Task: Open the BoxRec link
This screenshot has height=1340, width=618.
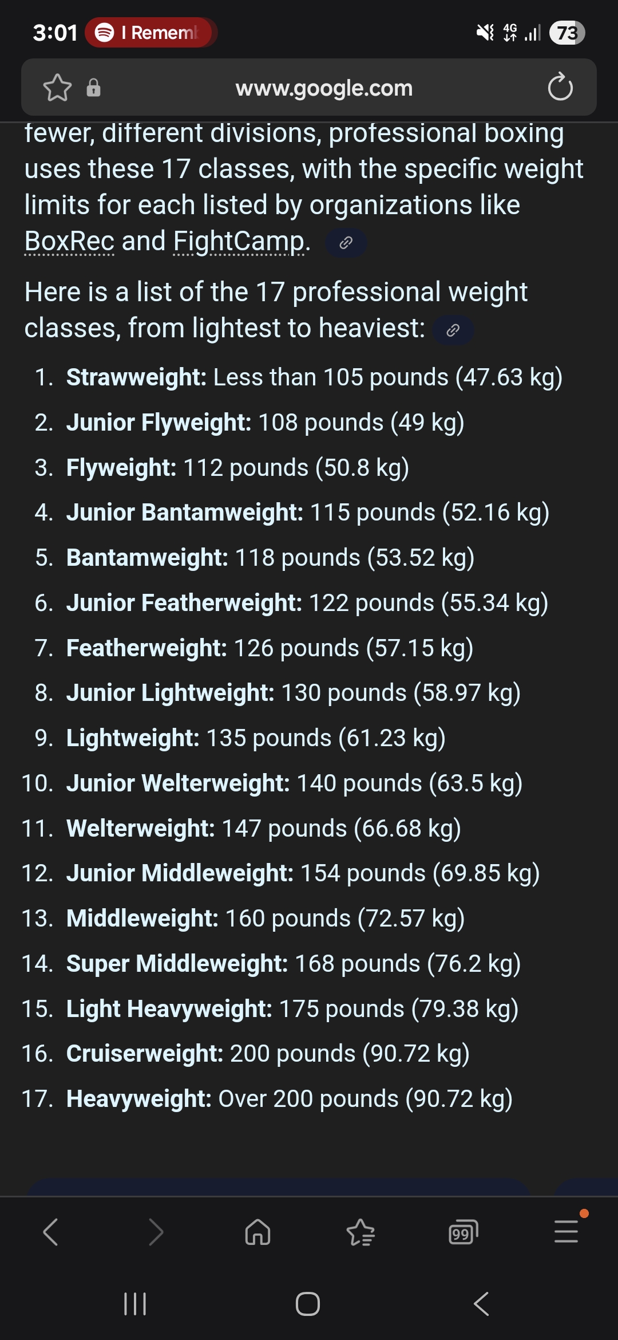Action: tap(69, 241)
